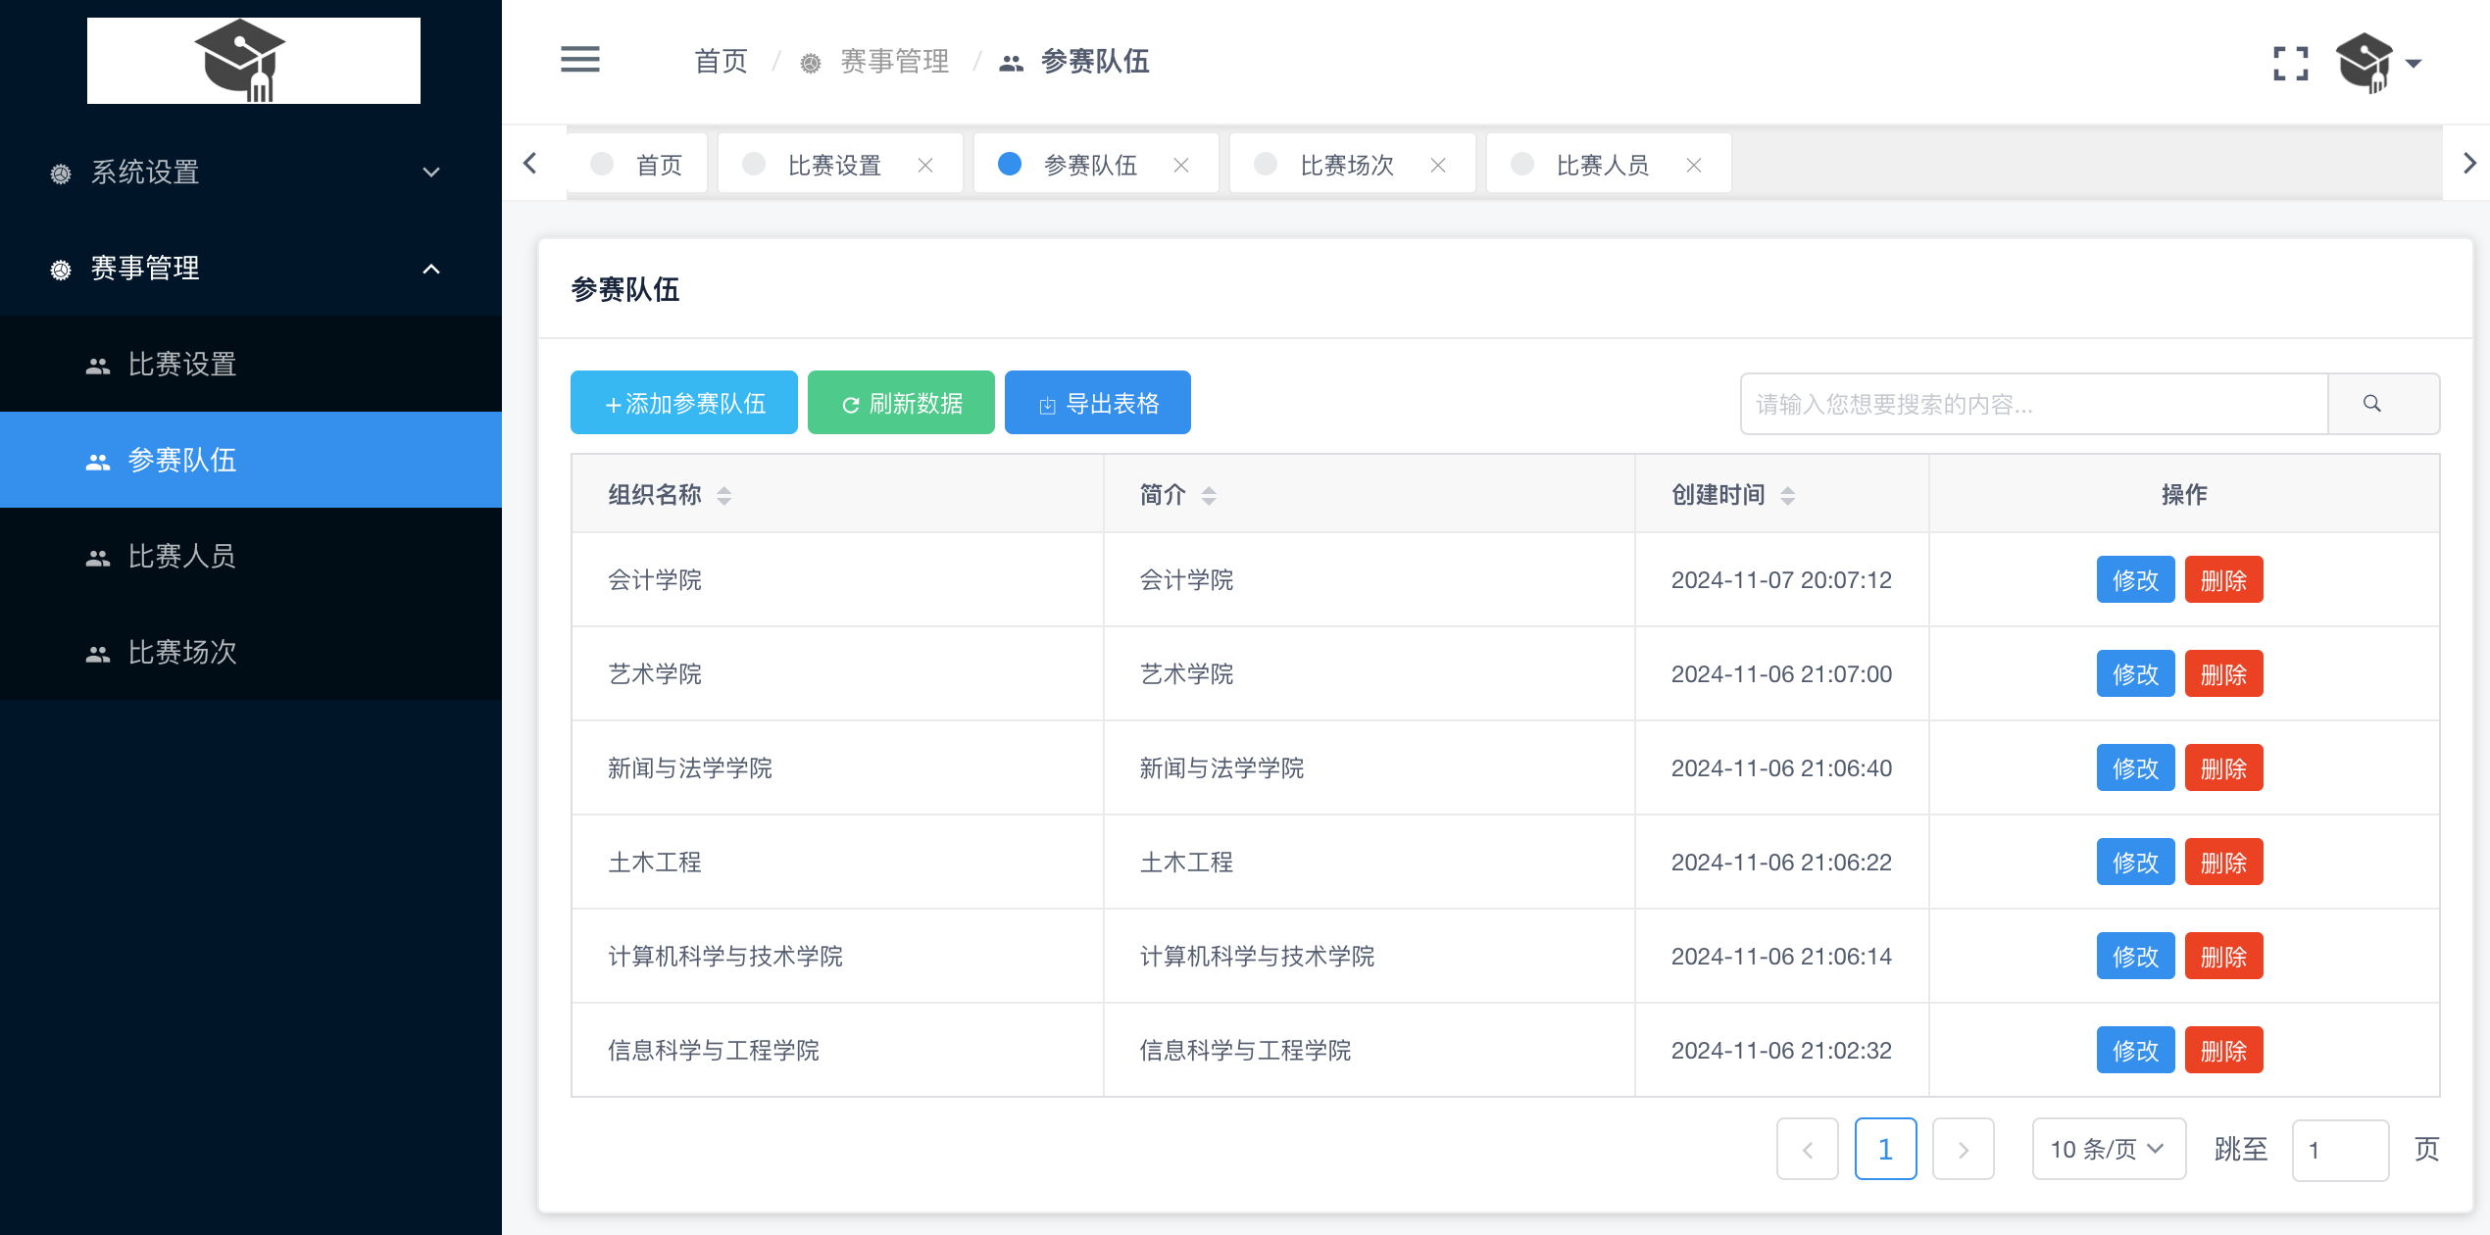2490x1235 pixels.
Task: Click 2024-11-07 20:07:12 timestamp cell
Action: 1781,579
